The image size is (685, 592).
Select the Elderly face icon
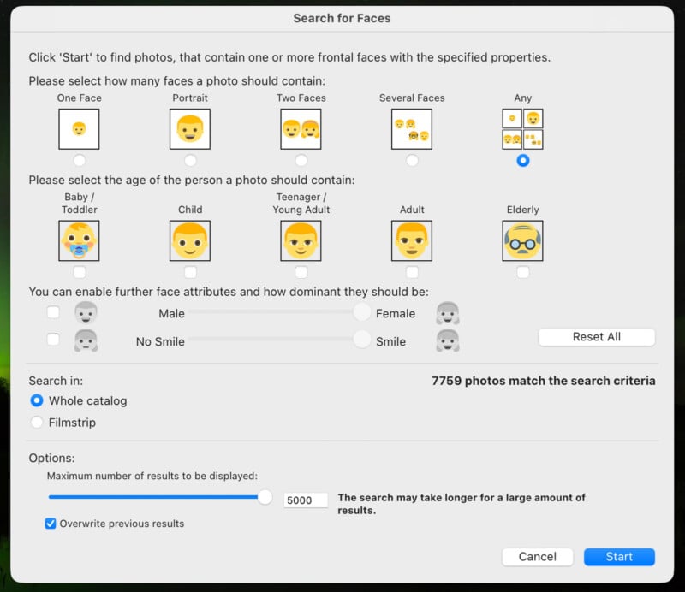[522, 240]
